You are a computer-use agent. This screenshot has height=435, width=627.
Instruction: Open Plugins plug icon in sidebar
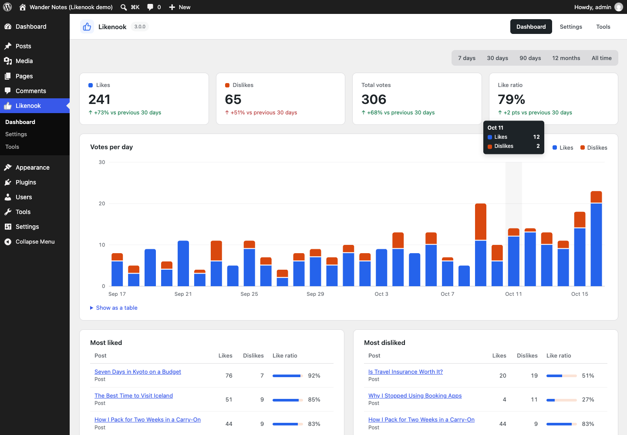8,182
